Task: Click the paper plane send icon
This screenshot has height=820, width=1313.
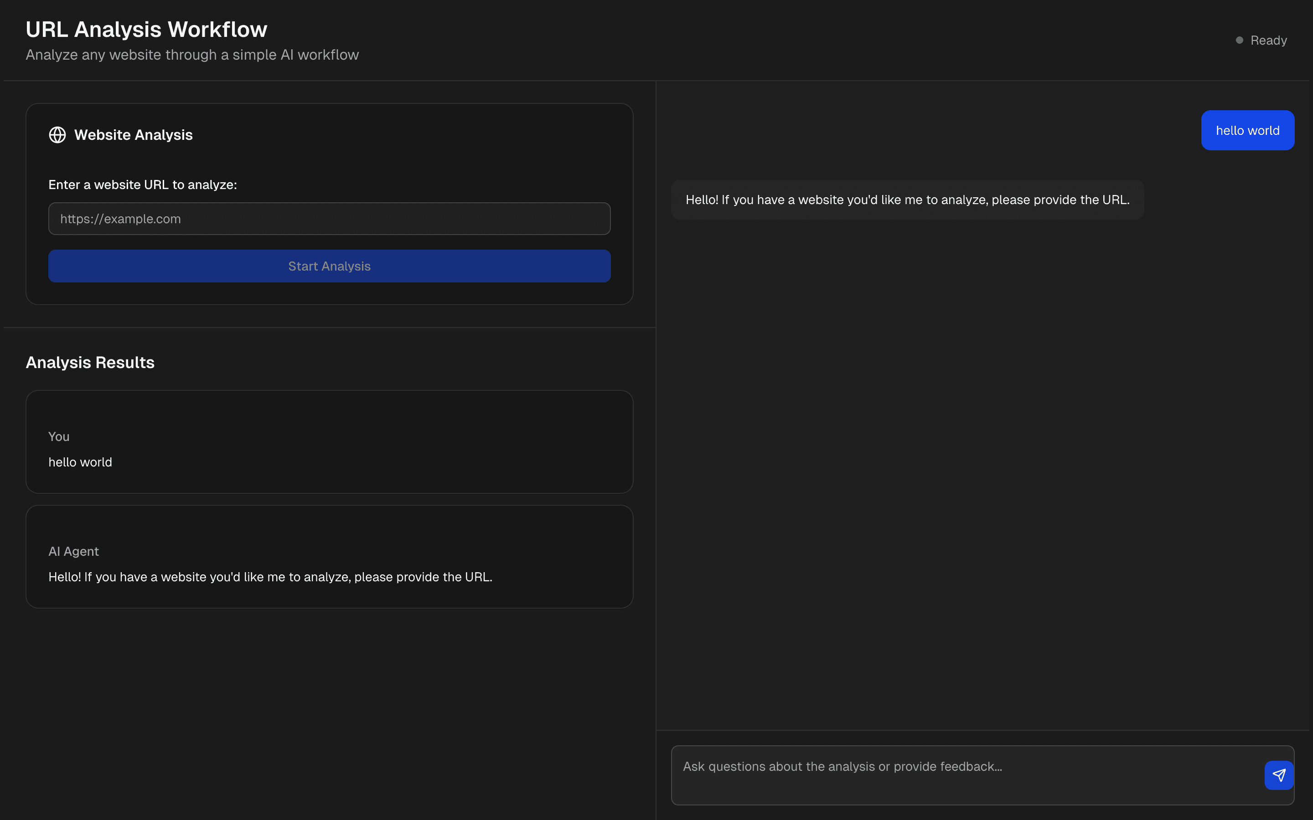Action: point(1279,775)
